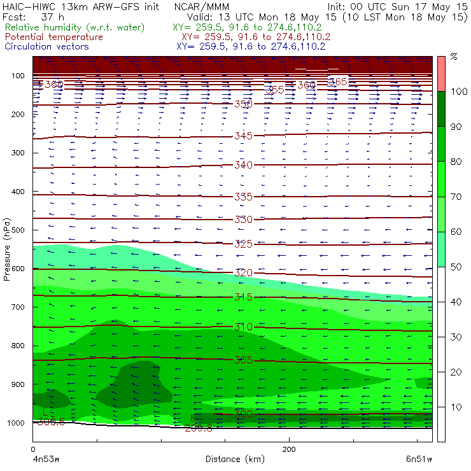This screenshot has width=471, height=471.
Task: Click the '330' contour label
Action: click(x=244, y=220)
